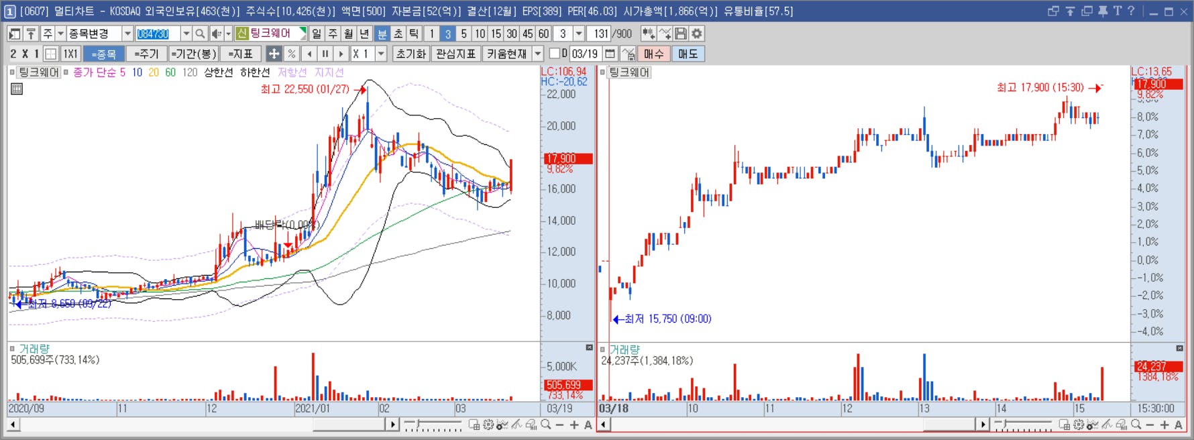Click the A auto-scale icon in left chart
The width and height of the screenshot is (1194, 440).
(588, 425)
